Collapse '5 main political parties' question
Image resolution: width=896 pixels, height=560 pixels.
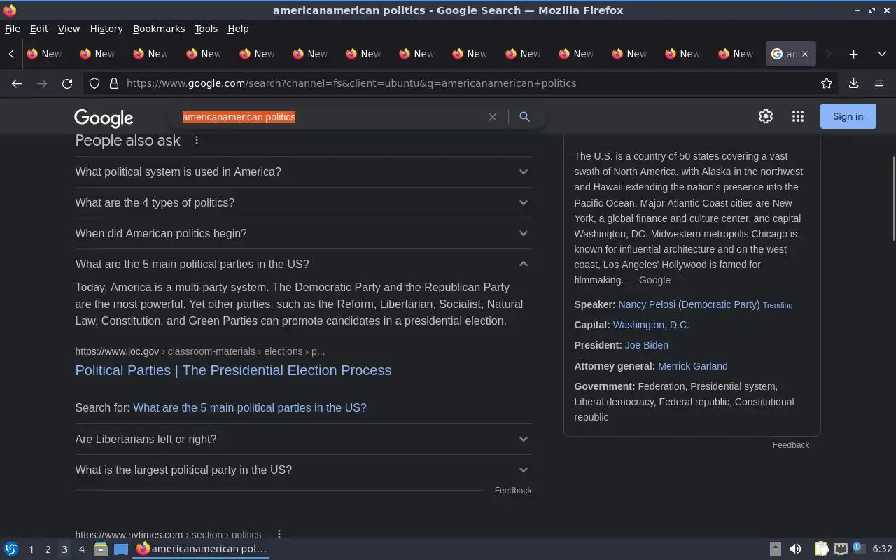303,264
